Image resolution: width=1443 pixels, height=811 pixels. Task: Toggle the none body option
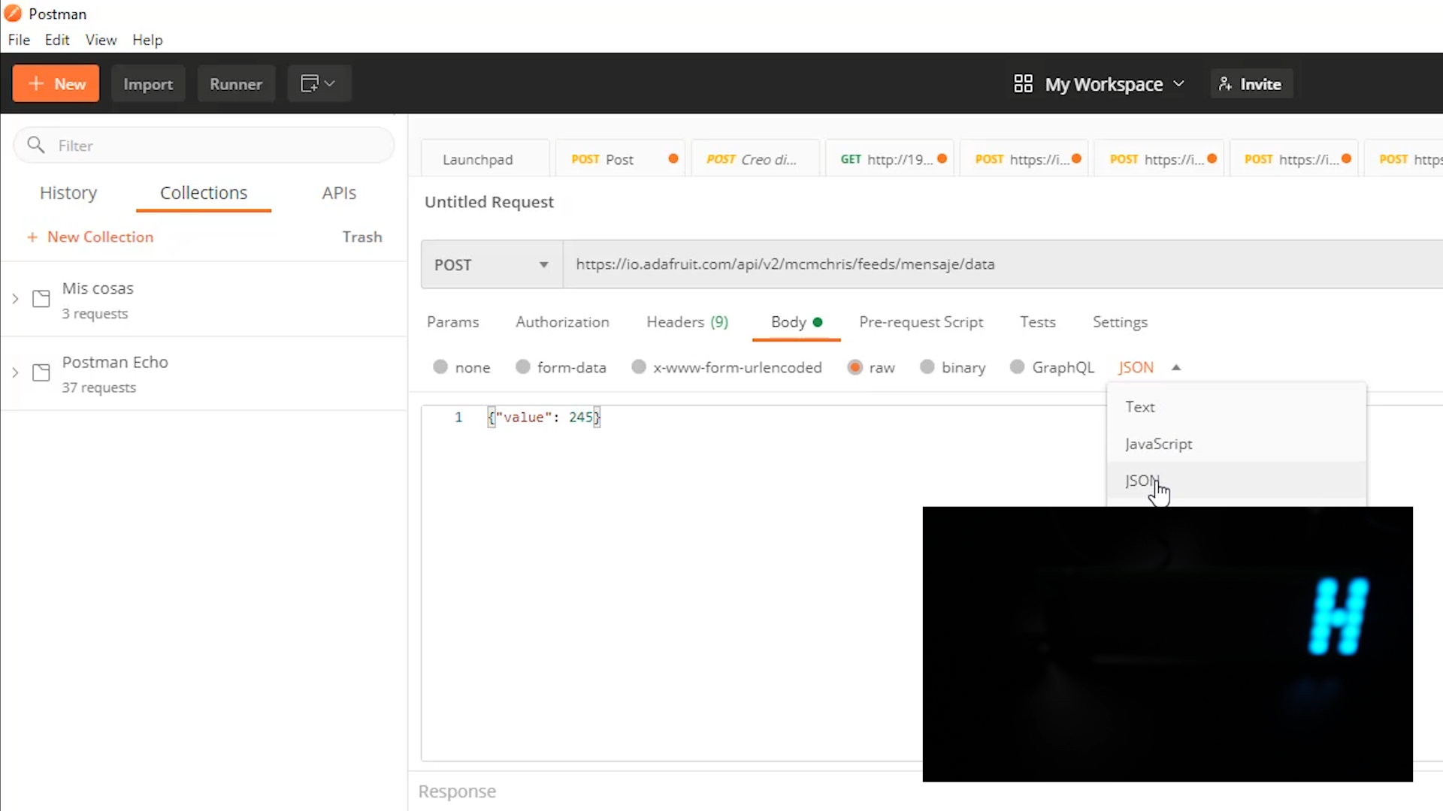(441, 367)
